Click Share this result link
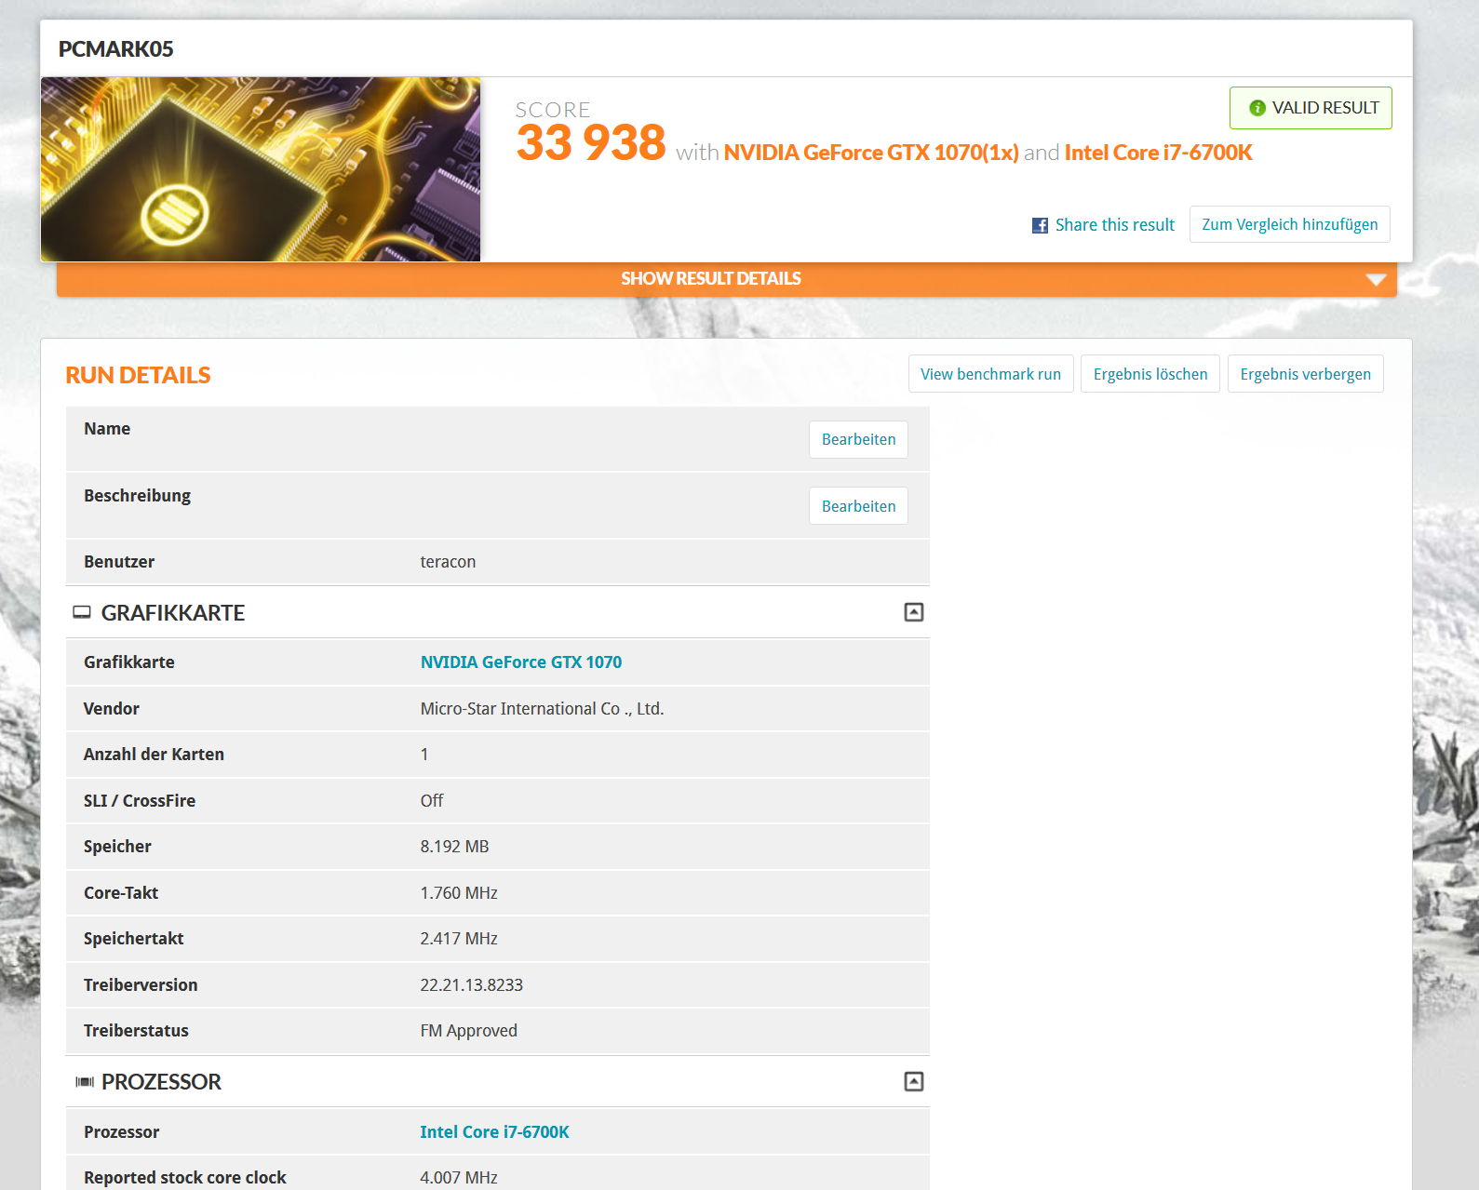This screenshot has width=1479, height=1190. click(1114, 225)
